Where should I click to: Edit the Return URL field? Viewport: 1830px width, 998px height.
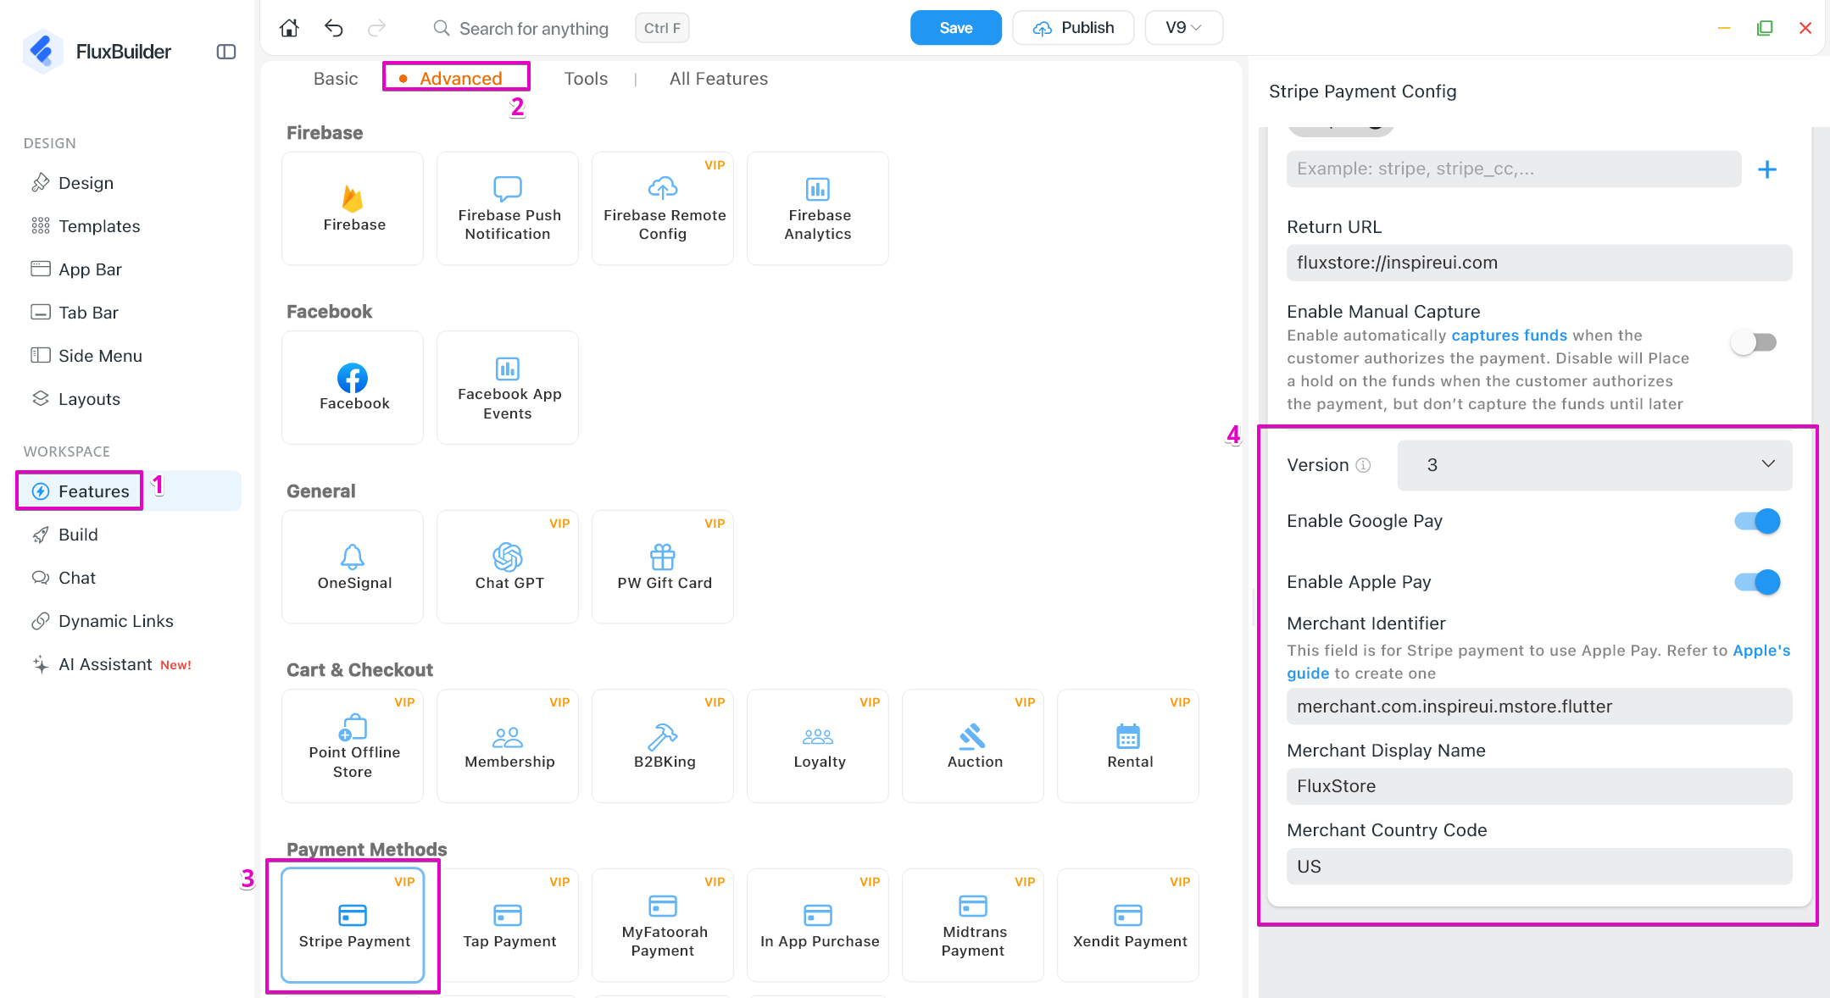(1538, 263)
